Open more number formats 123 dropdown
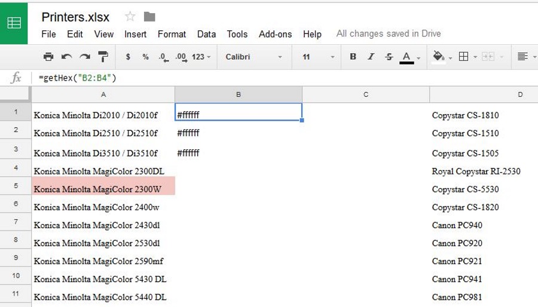538x307 pixels. (201, 57)
